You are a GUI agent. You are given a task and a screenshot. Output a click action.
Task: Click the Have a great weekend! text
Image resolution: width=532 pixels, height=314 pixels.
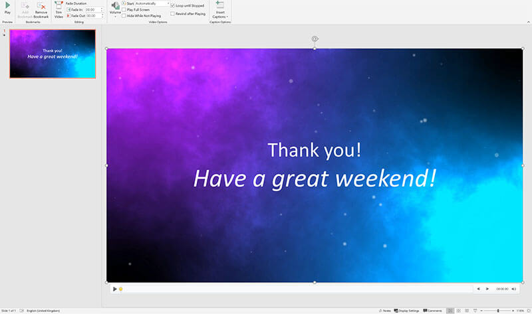pyautogui.click(x=315, y=179)
